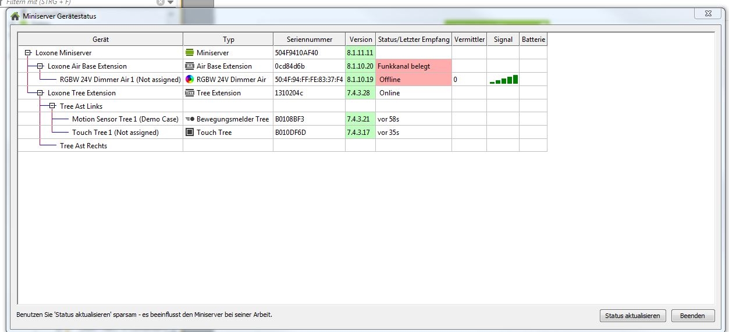Viewport: 729px width, 332px height.
Task: Sort by Gerät column header
Action: click(101, 40)
